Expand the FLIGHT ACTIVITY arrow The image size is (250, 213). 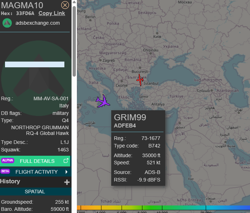[67, 172]
